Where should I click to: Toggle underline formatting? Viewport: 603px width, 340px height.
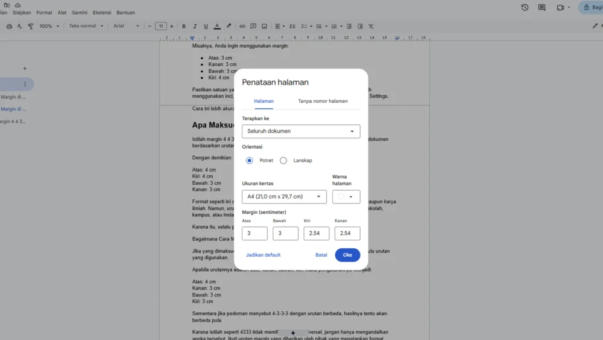pyautogui.click(x=206, y=26)
